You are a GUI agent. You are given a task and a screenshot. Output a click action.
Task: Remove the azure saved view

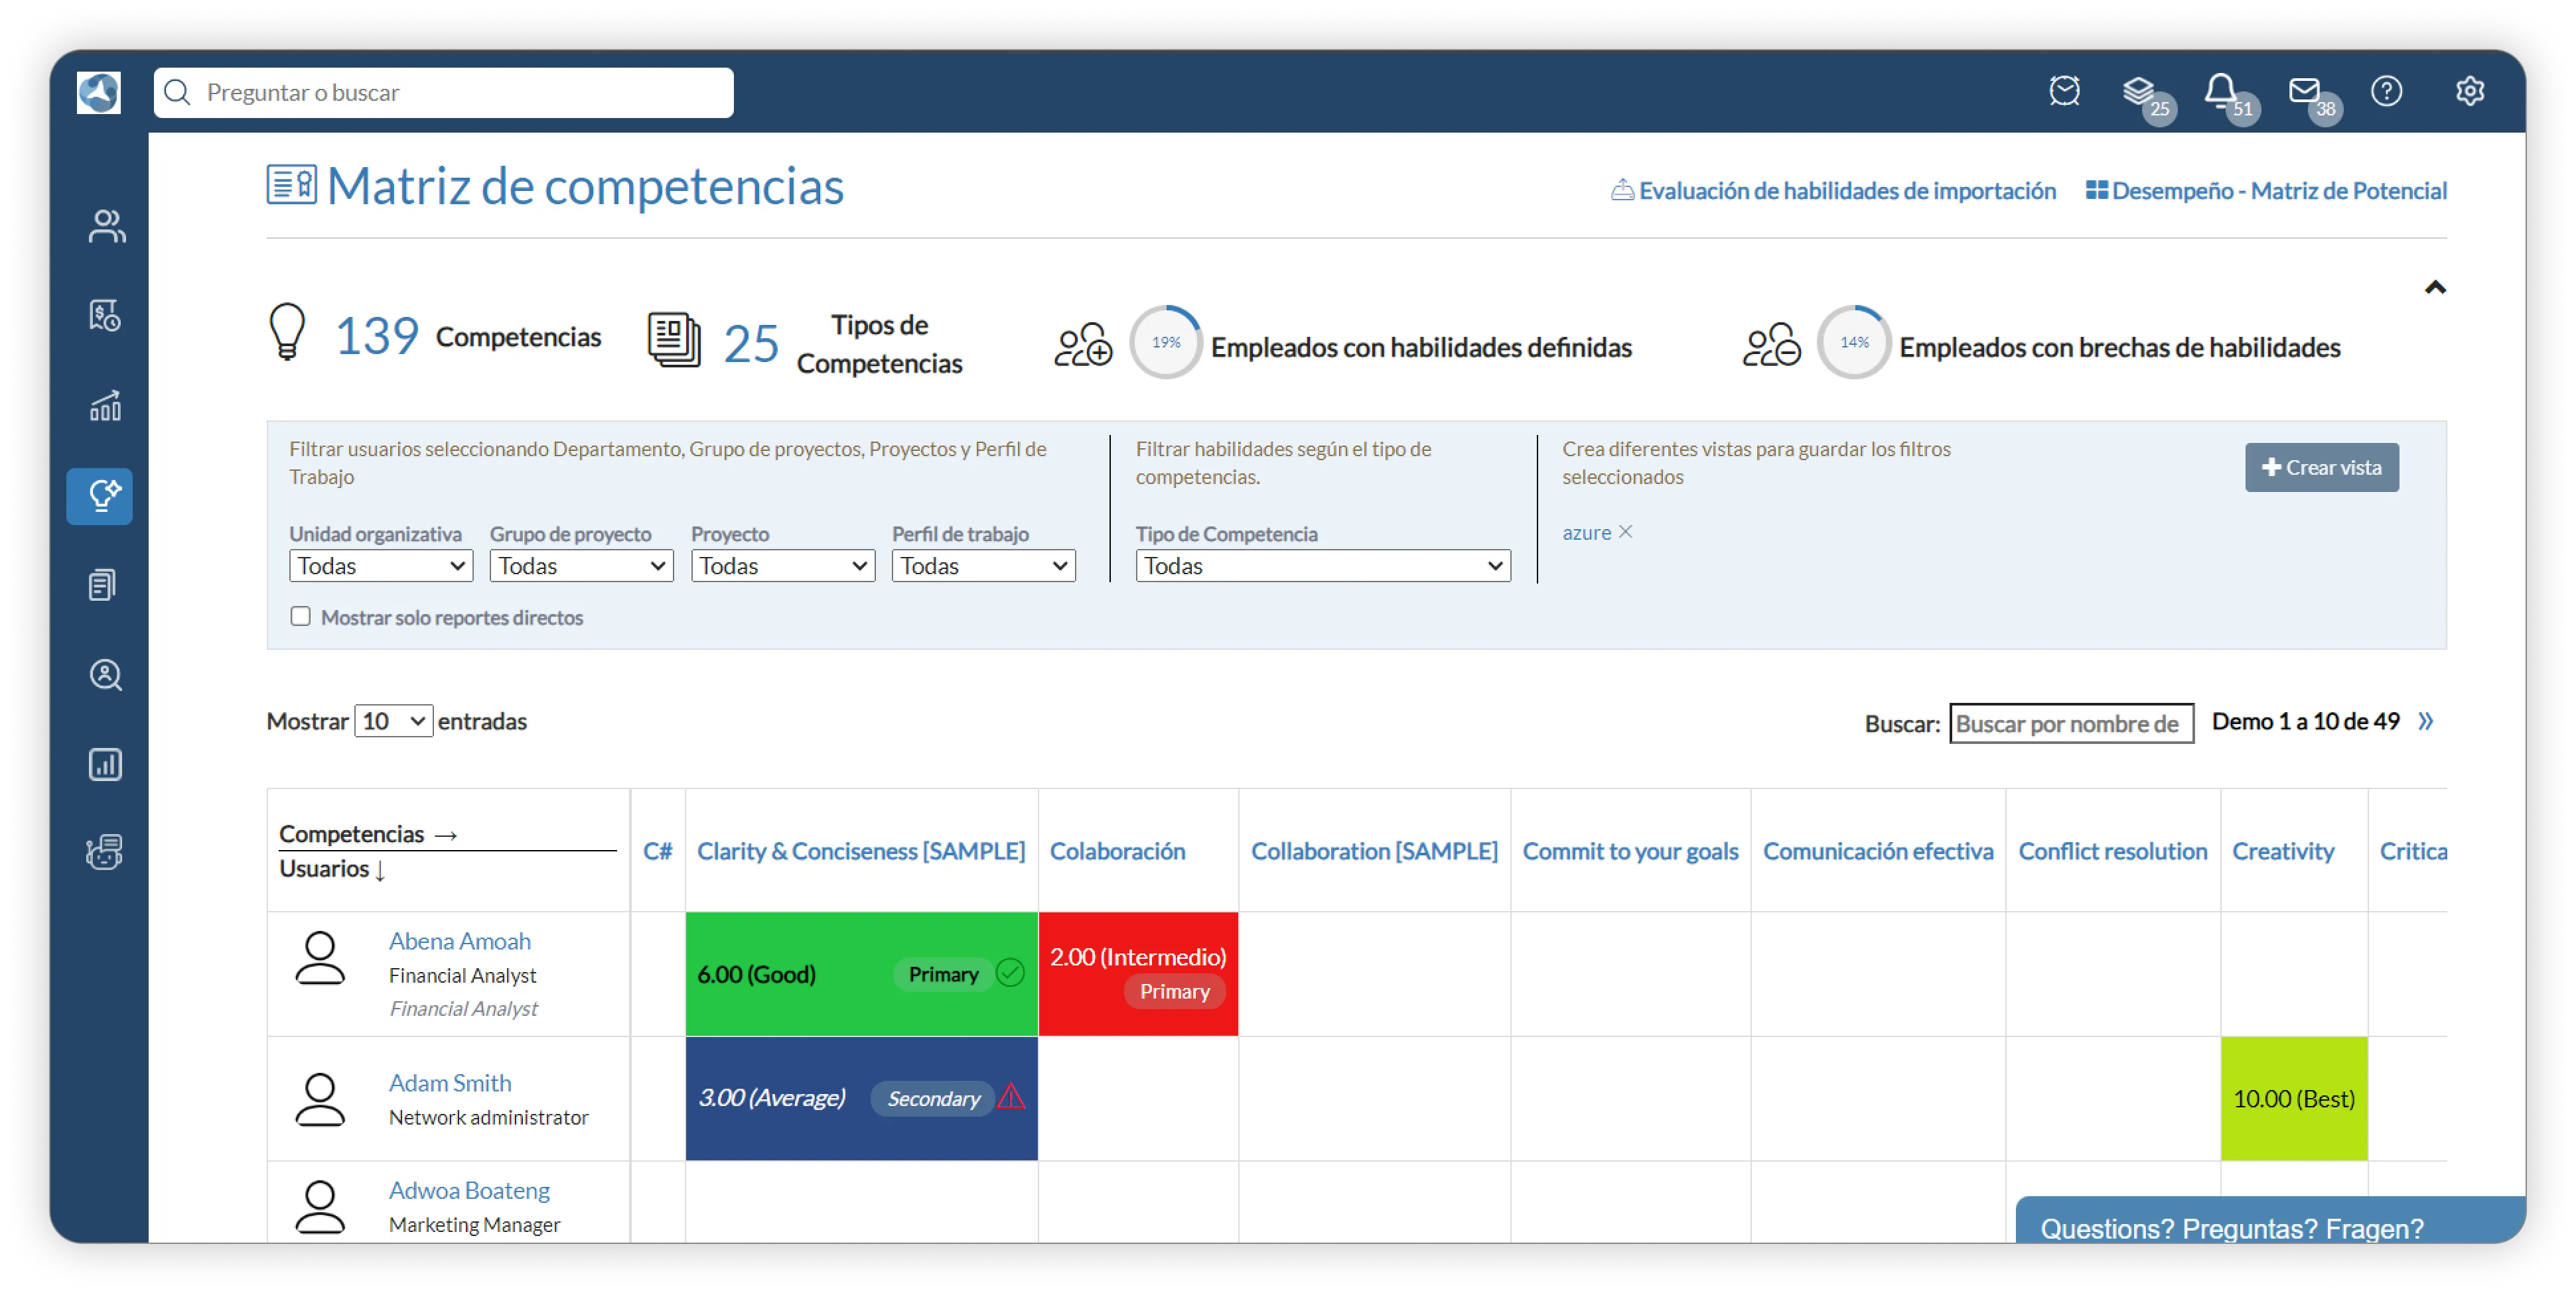point(1625,532)
